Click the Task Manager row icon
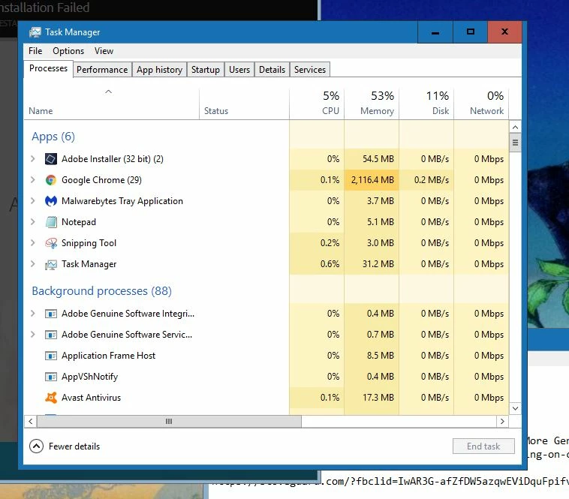Screen dimensions: 569x499 (x=51, y=265)
